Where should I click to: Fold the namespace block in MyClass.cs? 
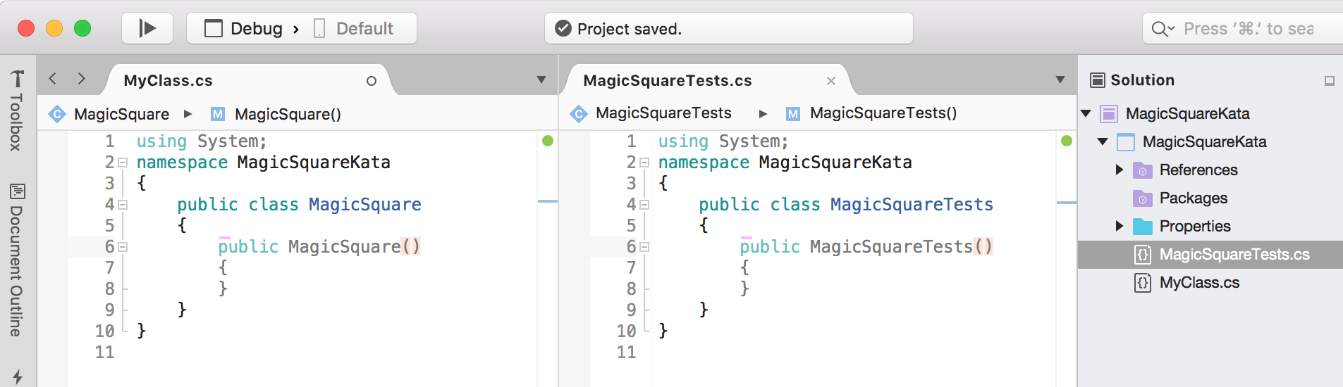123,163
